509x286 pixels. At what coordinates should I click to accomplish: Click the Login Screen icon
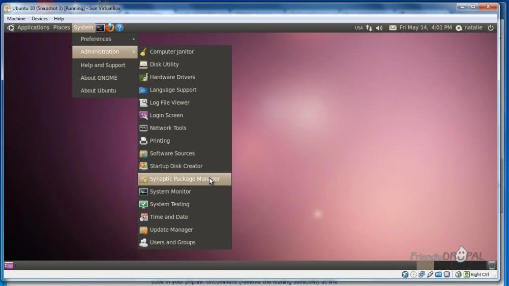tap(143, 115)
